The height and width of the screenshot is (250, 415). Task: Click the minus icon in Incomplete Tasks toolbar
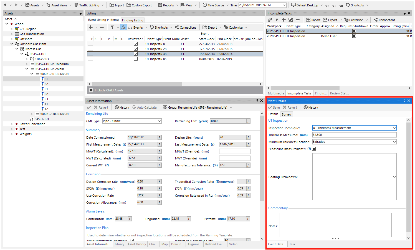point(298,20)
